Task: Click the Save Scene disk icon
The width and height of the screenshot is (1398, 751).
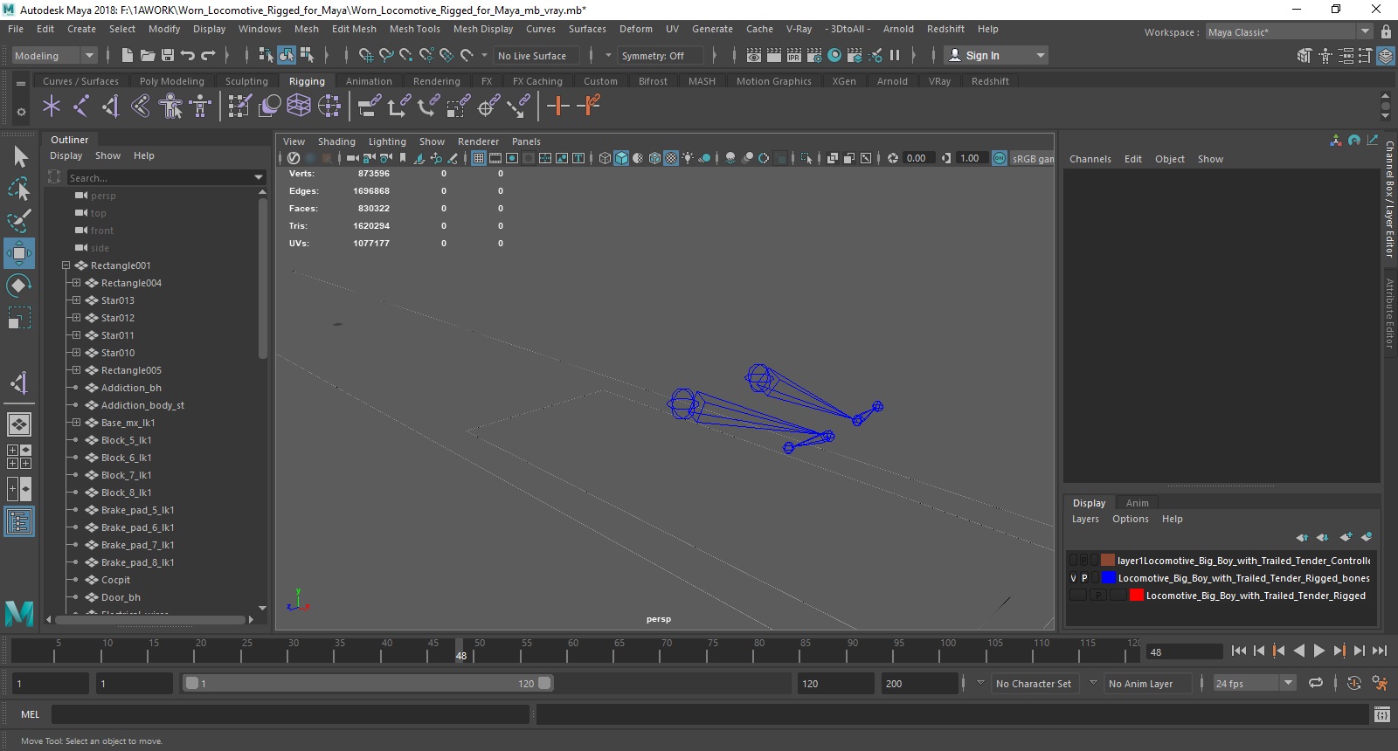Action: pyautogui.click(x=168, y=55)
